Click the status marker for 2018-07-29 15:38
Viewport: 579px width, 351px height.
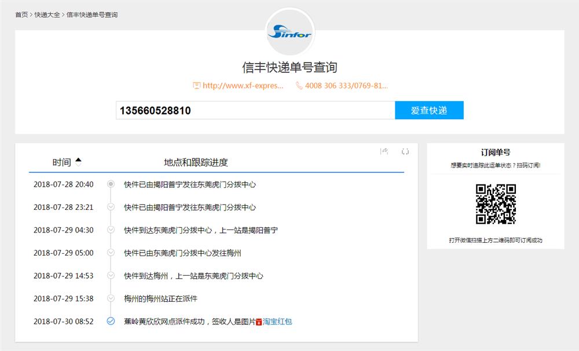111,298
